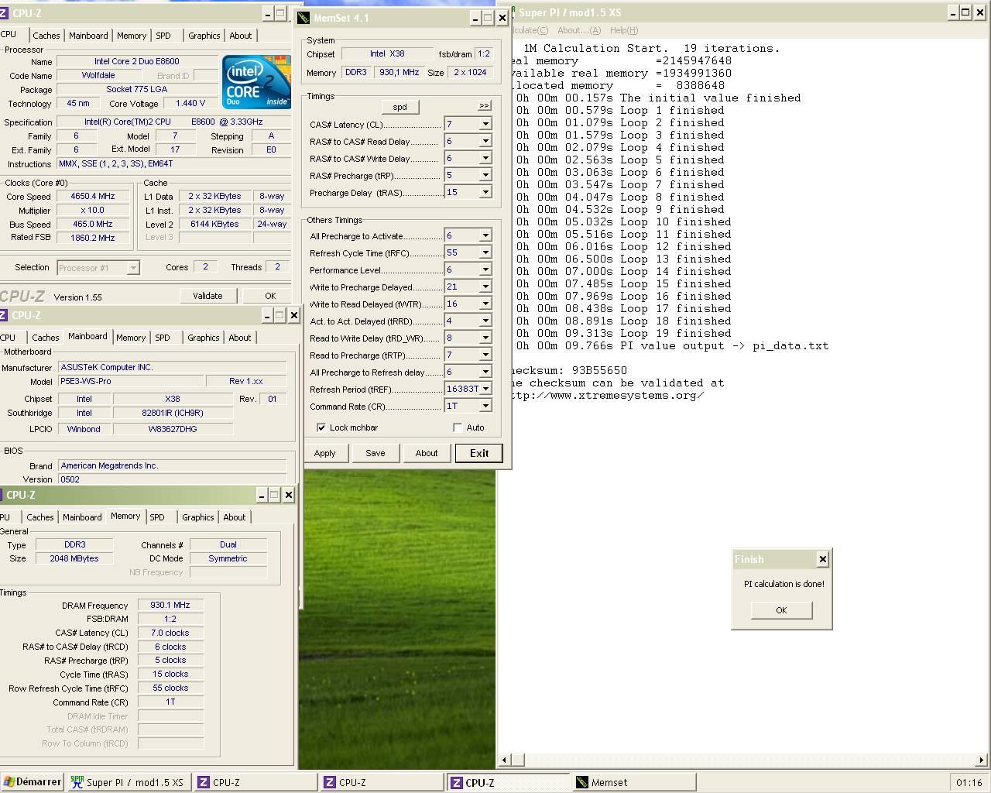This screenshot has height=793, width=991.
Task: Open Processor #1 selection dropdown
Action: (x=133, y=268)
